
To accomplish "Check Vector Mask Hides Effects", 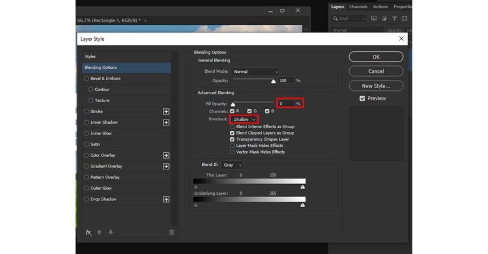I will coord(232,152).
